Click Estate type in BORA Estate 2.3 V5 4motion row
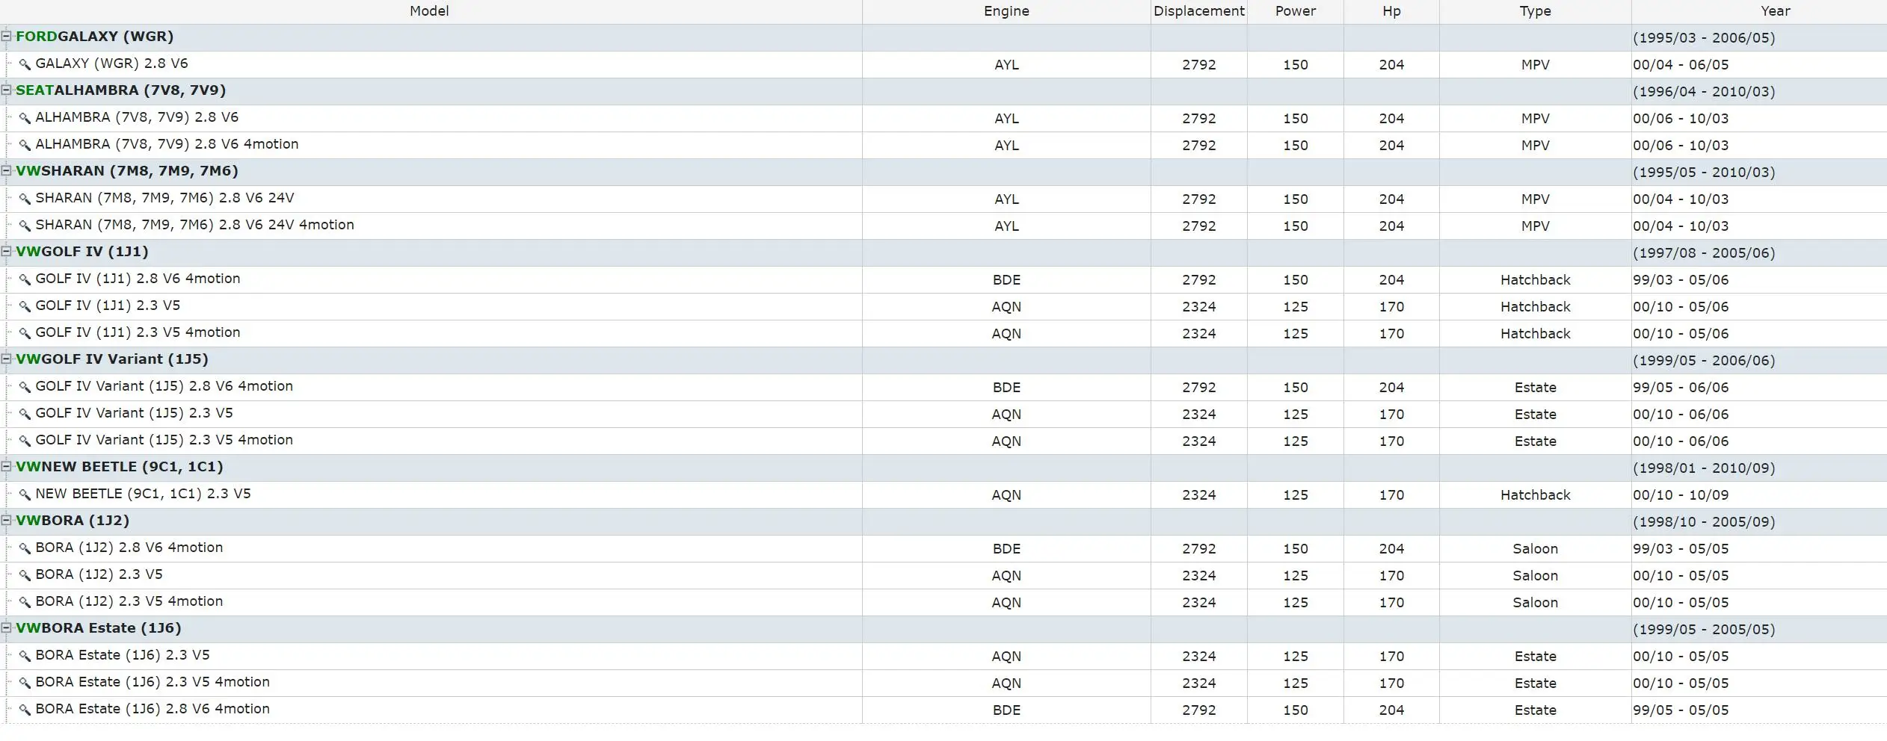This screenshot has height=741, width=1887. 1536,683
